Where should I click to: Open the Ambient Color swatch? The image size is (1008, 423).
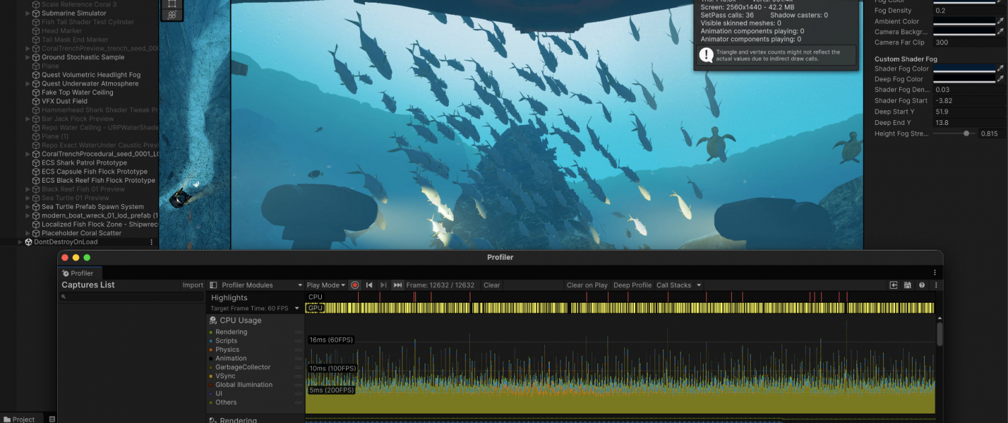(964, 21)
